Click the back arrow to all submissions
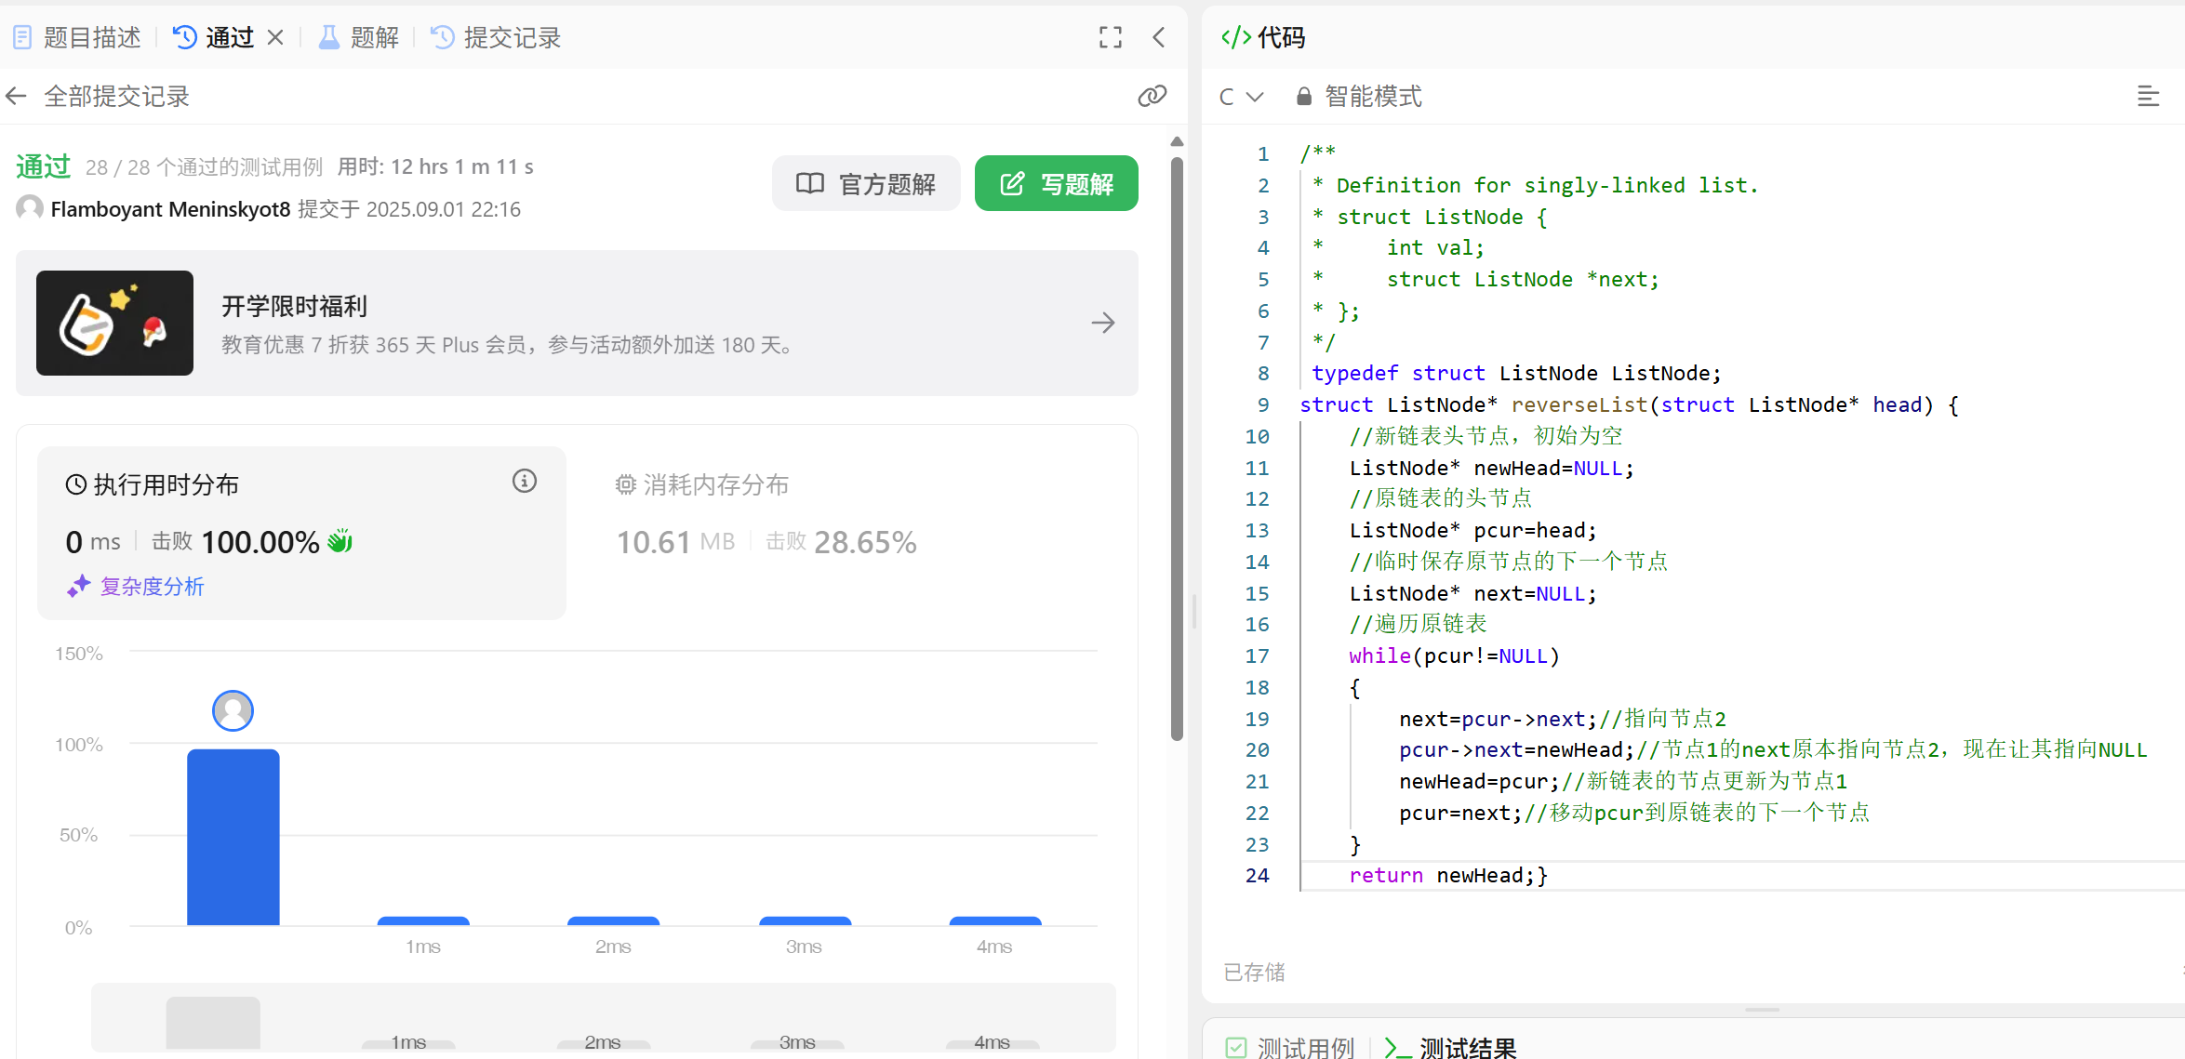The height and width of the screenshot is (1059, 2185). pos(16,96)
